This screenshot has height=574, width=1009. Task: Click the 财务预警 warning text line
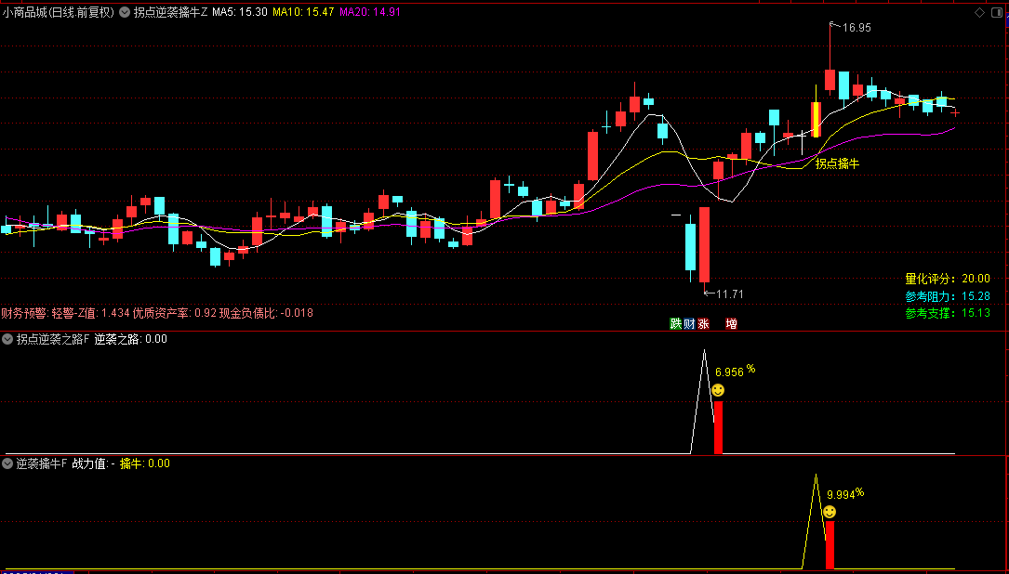click(158, 313)
